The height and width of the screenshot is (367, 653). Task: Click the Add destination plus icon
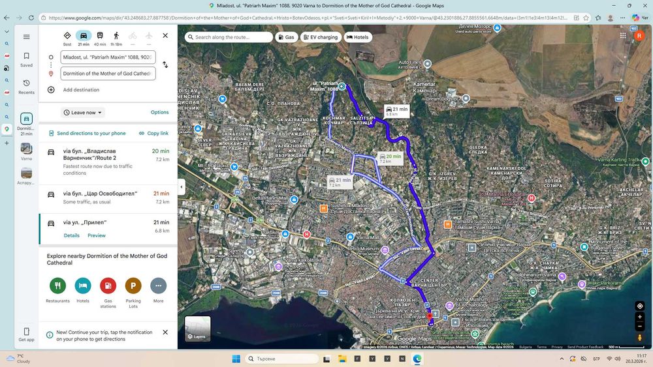tap(51, 90)
